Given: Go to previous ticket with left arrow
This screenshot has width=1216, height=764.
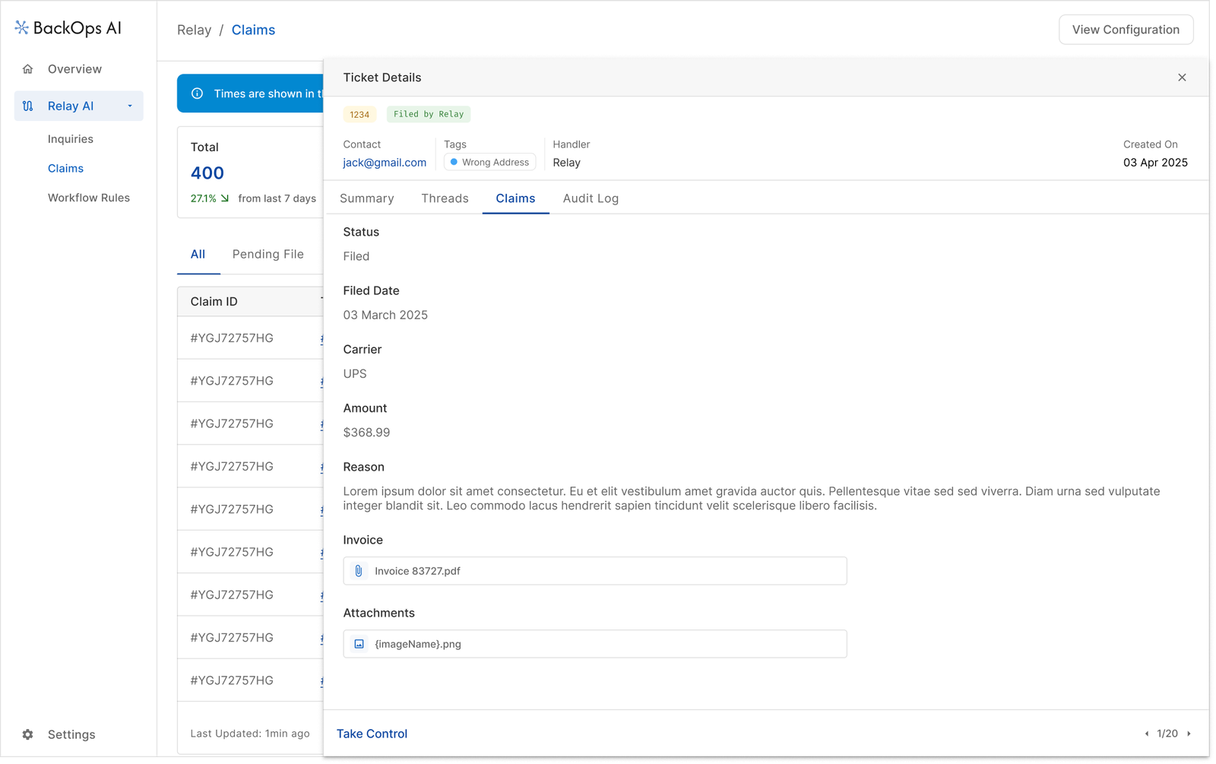Looking at the screenshot, I should point(1147,734).
